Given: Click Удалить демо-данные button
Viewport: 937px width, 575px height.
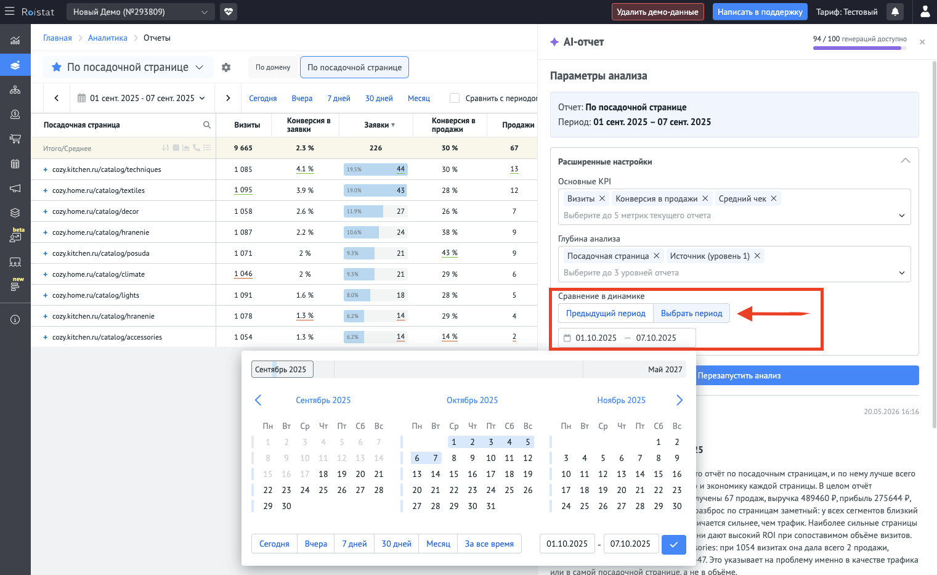Looking at the screenshot, I should point(657,12).
